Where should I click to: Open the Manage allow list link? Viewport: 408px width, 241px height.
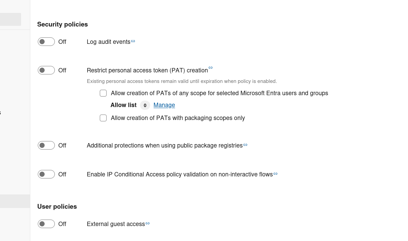[x=164, y=105]
